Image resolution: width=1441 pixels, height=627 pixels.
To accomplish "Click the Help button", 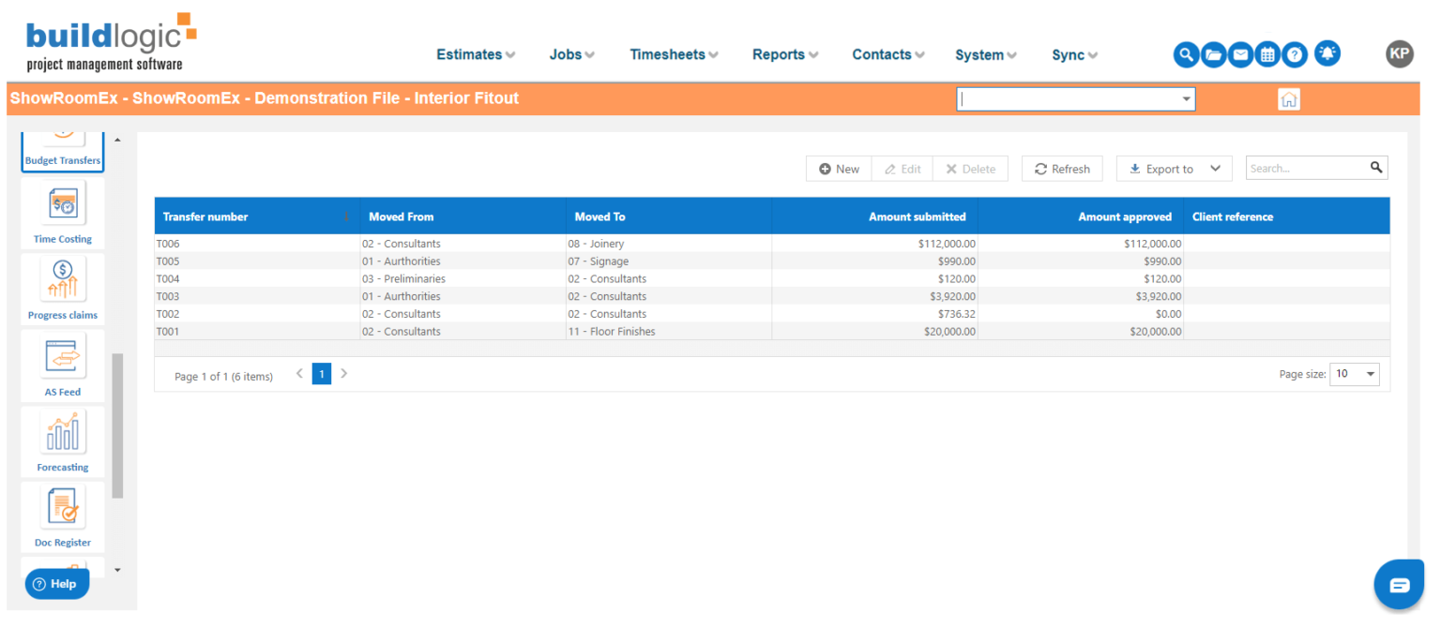I will [57, 584].
